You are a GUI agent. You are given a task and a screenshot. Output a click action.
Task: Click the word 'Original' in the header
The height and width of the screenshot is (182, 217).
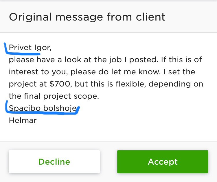[x=30, y=17]
